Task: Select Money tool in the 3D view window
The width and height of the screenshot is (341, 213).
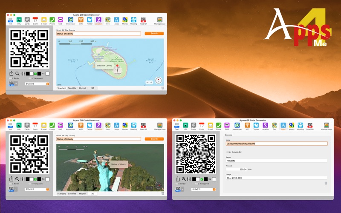Action: (125, 126)
